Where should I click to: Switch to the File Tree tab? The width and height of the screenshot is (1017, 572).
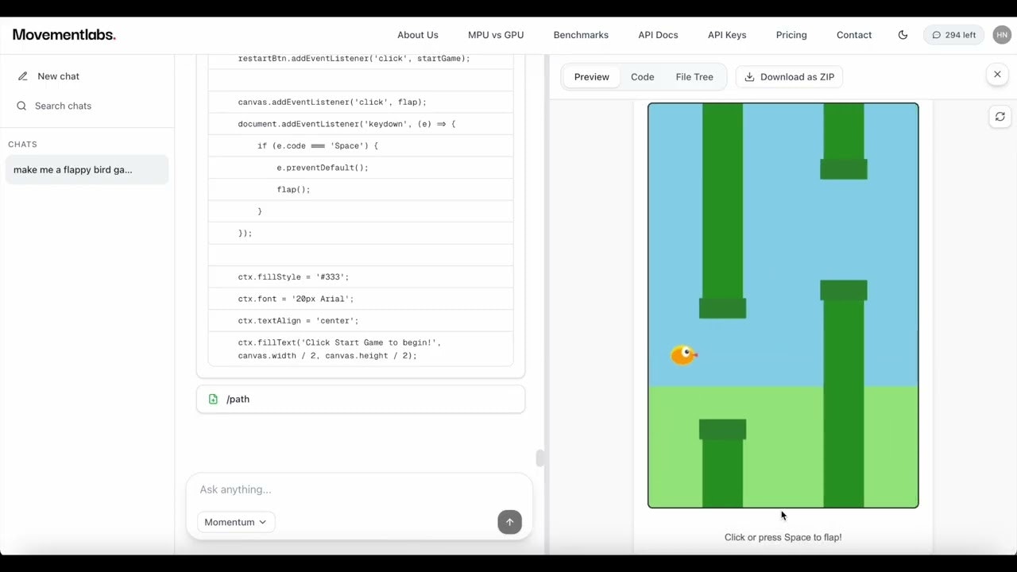(x=694, y=77)
